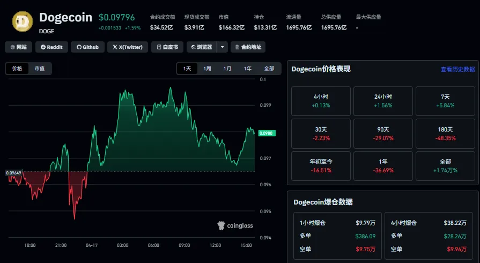Viewport: 480px width, 263px height.
Task: Click the 市值 $166.32亿 value
Action: coord(232,27)
